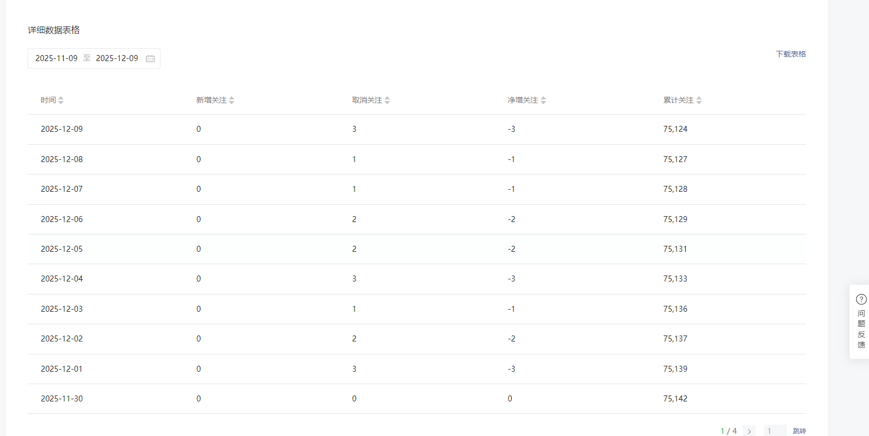Click unfollow count for 2025-12-03
This screenshot has height=436, width=869.
(x=355, y=309)
